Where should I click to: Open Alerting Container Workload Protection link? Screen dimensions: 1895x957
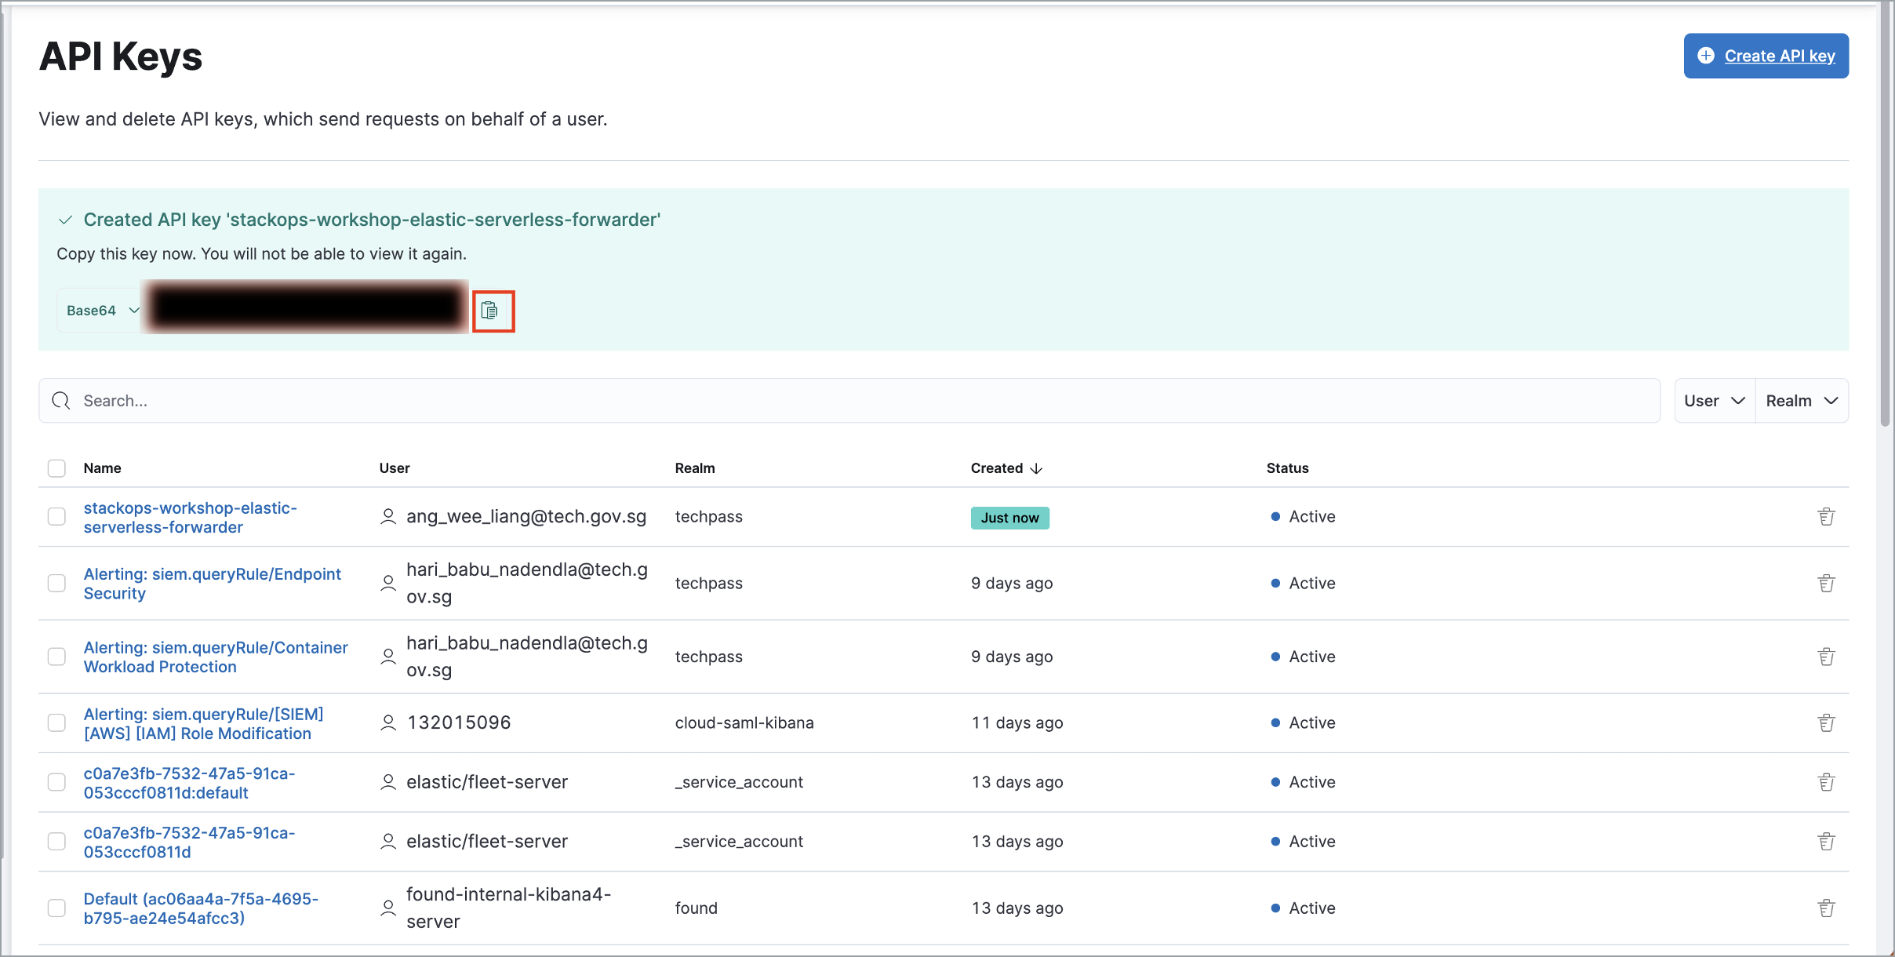(x=216, y=657)
